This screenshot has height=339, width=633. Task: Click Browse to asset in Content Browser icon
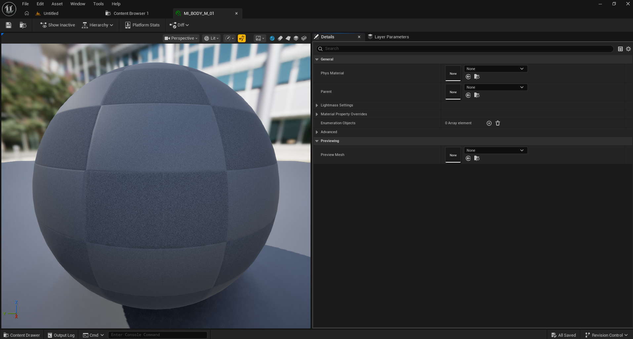pyautogui.click(x=23, y=25)
